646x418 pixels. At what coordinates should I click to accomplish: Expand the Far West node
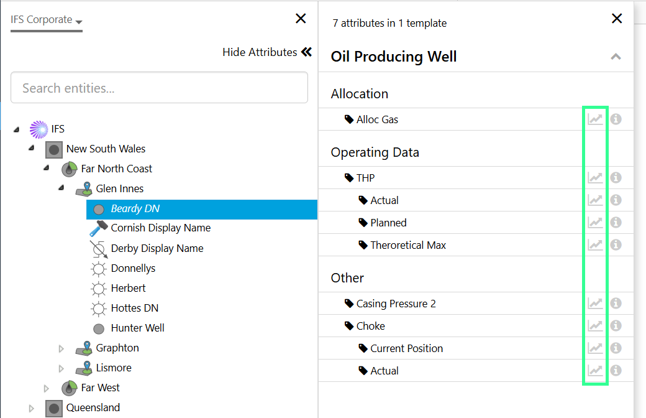pos(47,388)
